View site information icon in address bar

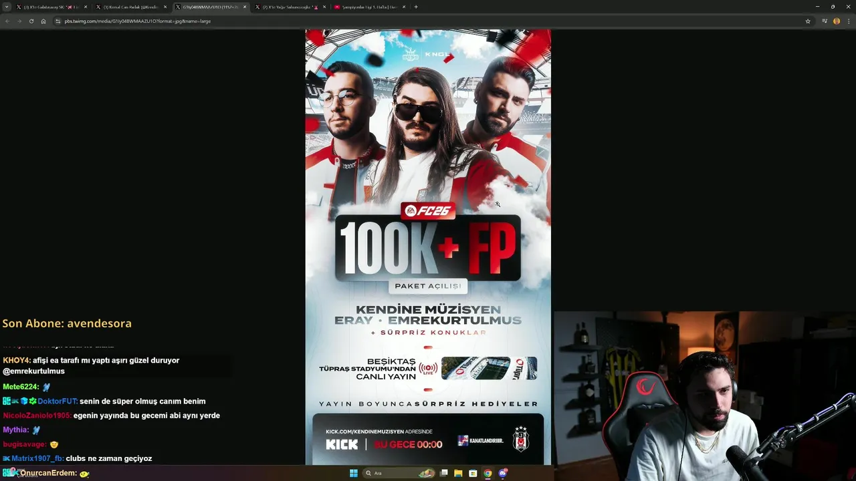[58, 21]
